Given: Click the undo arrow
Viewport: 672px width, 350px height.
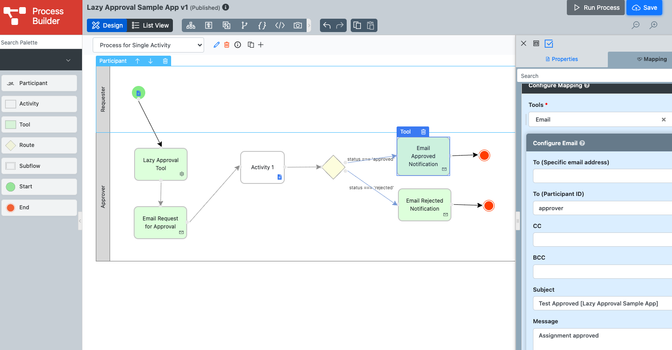Looking at the screenshot, I should pyautogui.click(x=327, y=25).
